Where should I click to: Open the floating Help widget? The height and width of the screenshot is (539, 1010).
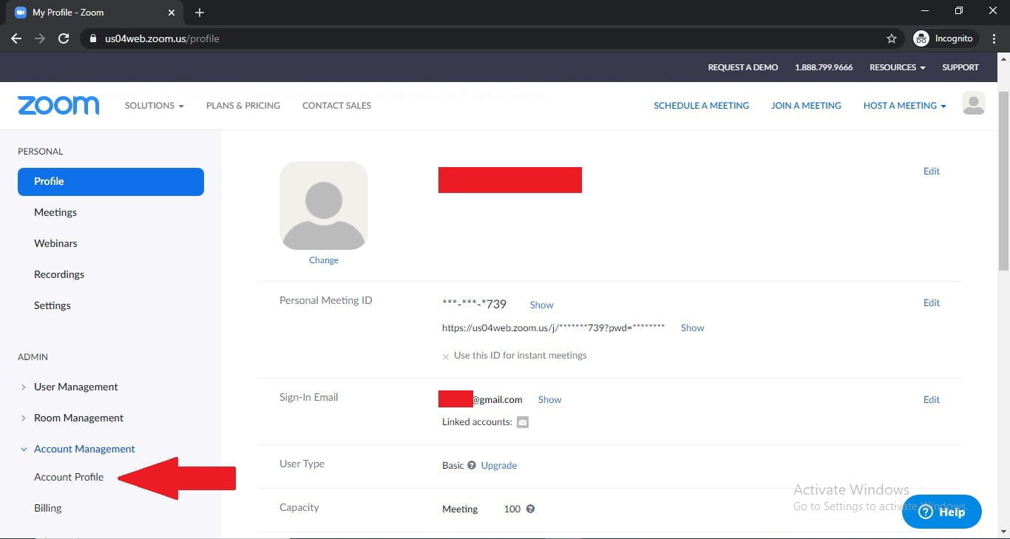(941, 511)
